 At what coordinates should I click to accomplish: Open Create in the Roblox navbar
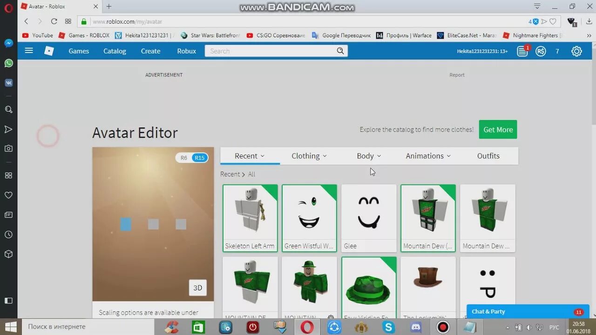(150, 51)
